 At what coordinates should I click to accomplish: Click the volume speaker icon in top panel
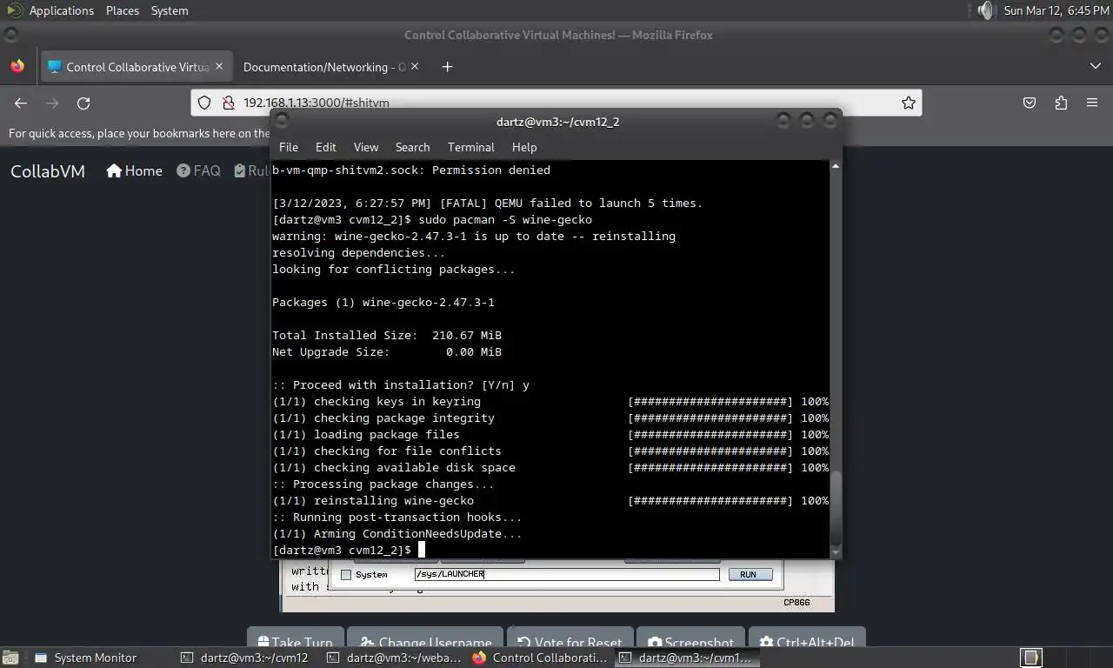tap(984, 10)
